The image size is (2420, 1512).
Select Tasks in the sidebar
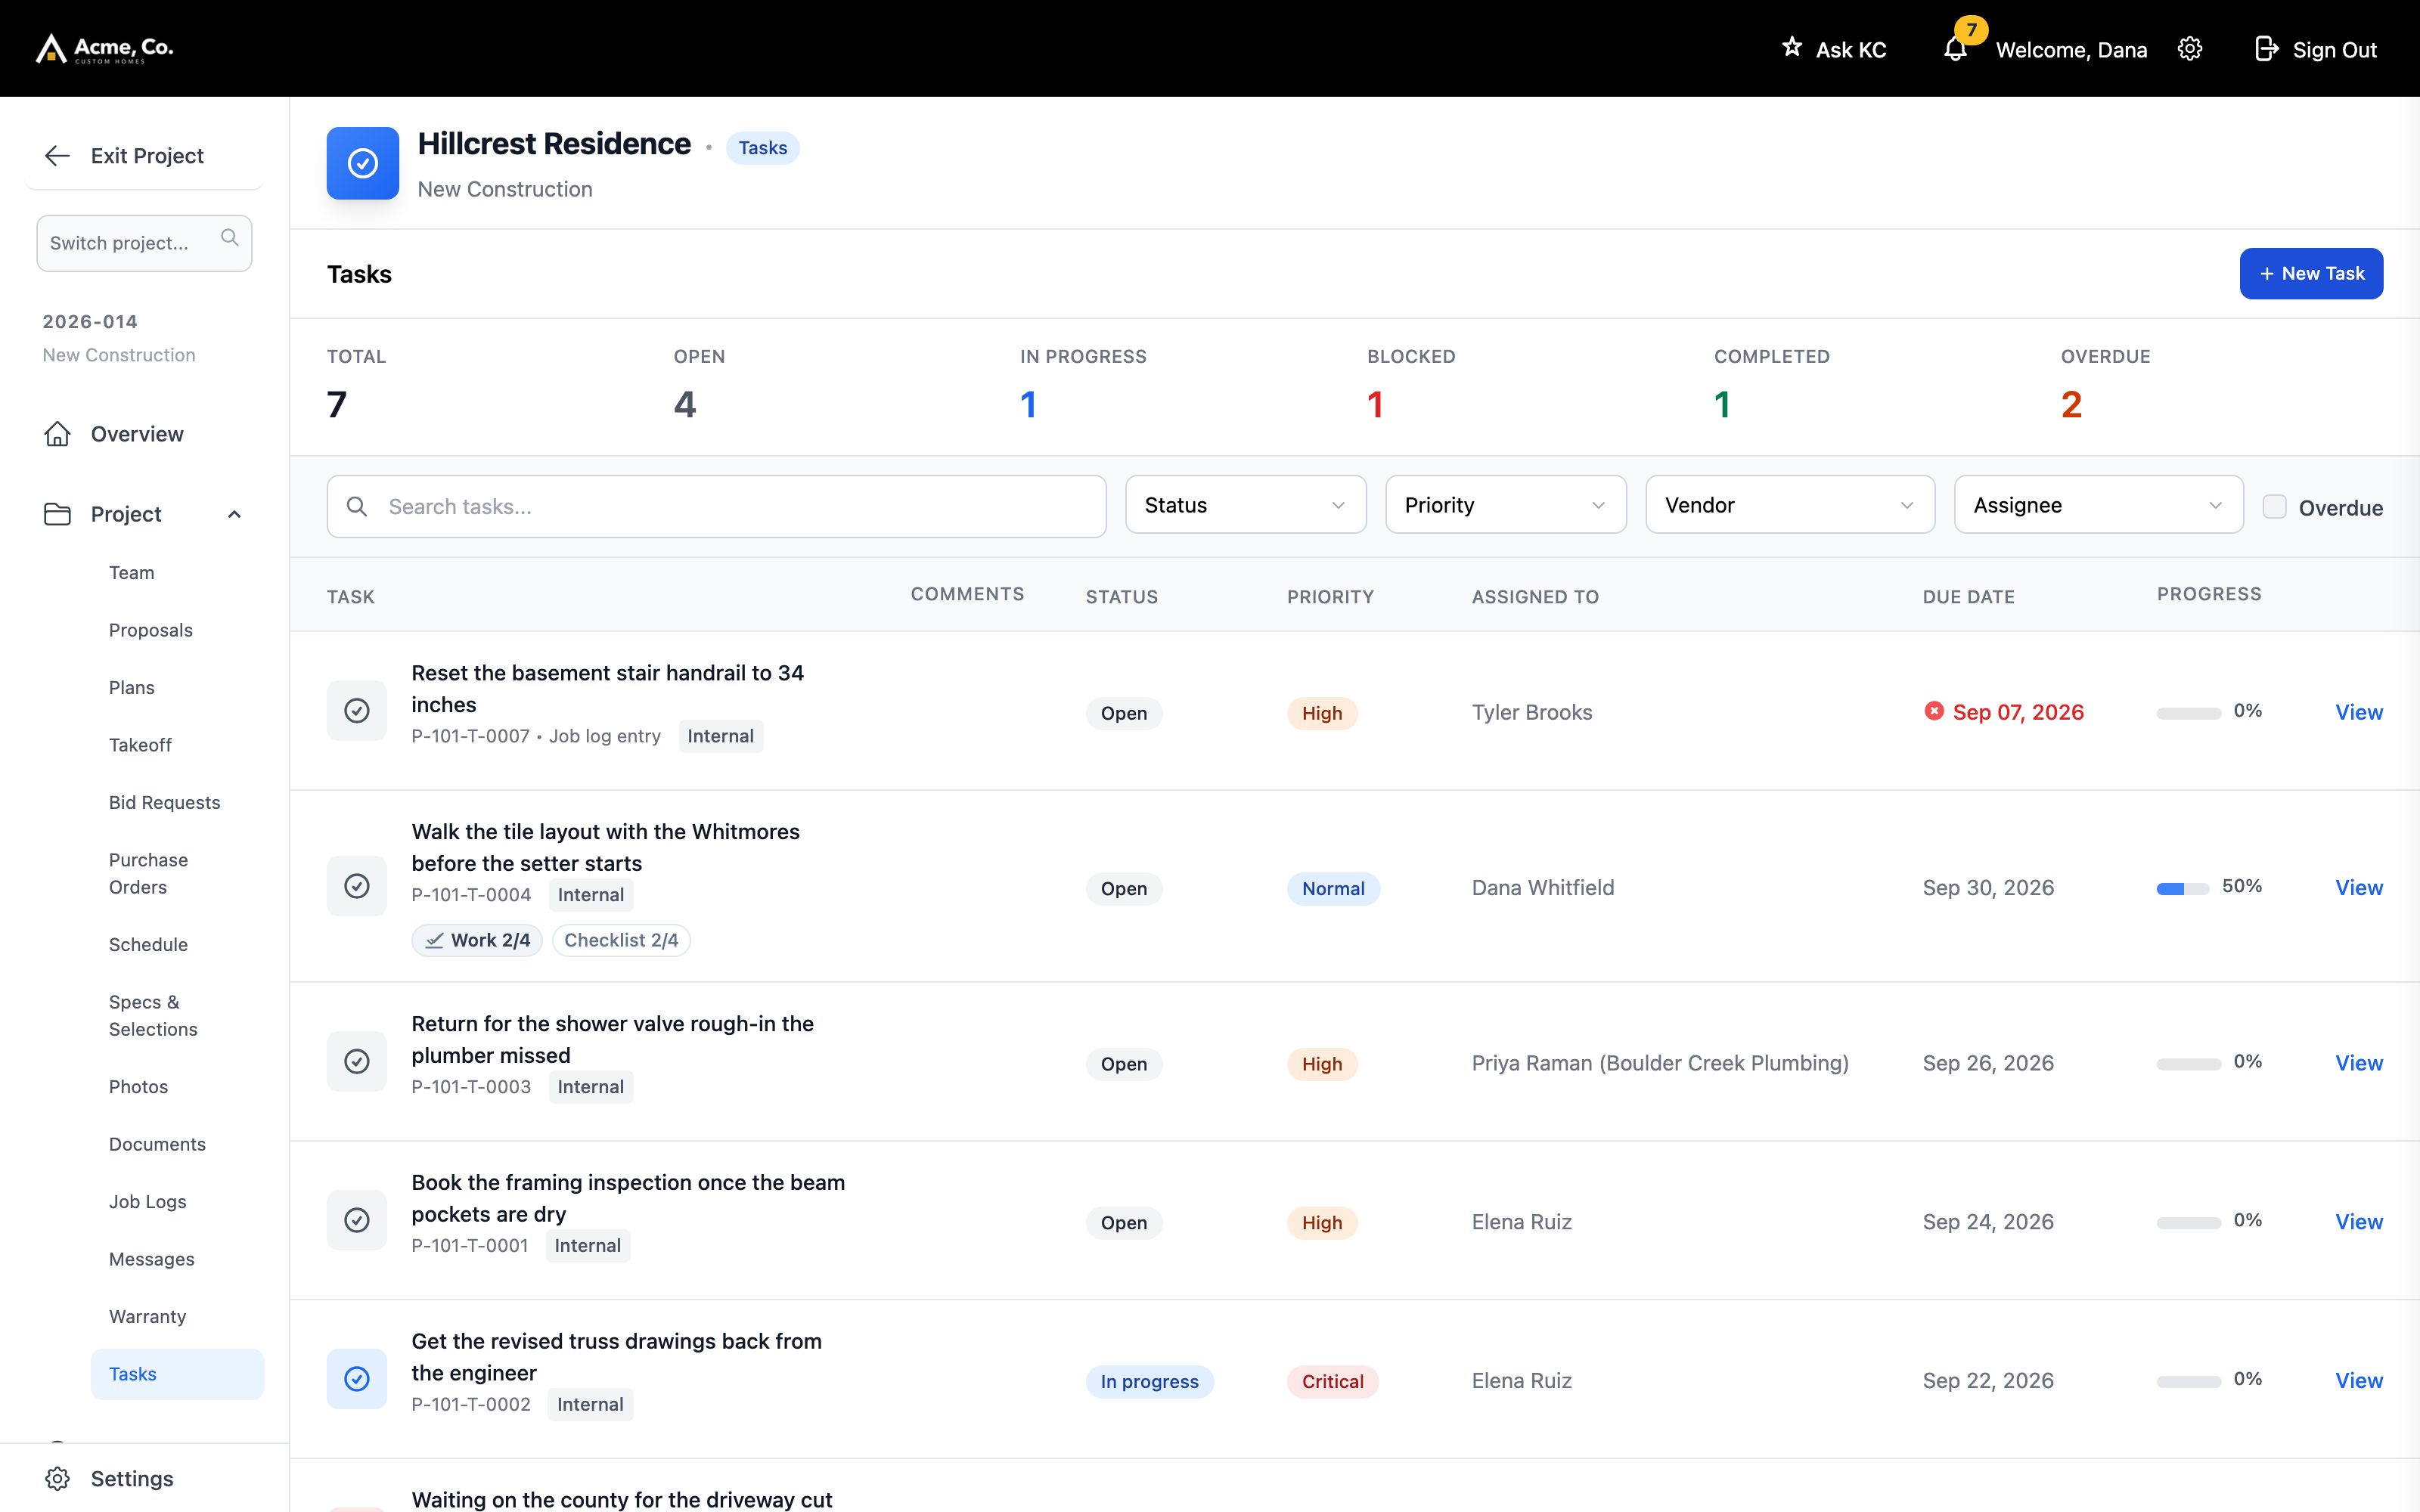pyautogui.click(x=177, y=1374)
